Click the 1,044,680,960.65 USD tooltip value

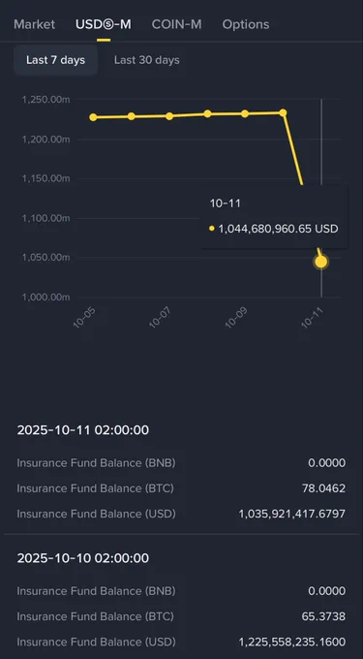click(278, 229)
